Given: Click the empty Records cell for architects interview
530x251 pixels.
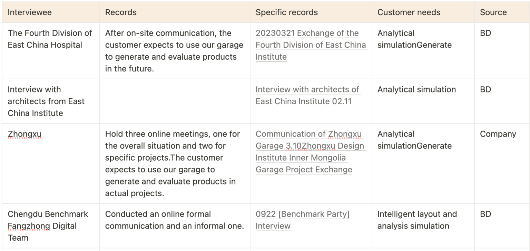Looking at the screenshot, I should pyautogui.click(x=174, y=101).
